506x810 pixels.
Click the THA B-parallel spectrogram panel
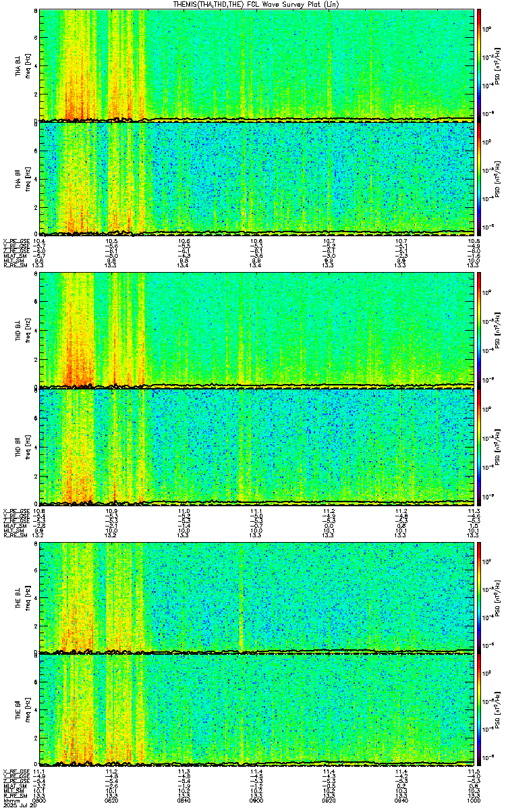point(257,178)
